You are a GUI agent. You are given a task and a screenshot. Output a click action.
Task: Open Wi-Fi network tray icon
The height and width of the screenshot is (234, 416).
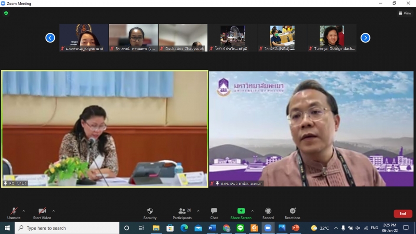[x=366, y=228]
